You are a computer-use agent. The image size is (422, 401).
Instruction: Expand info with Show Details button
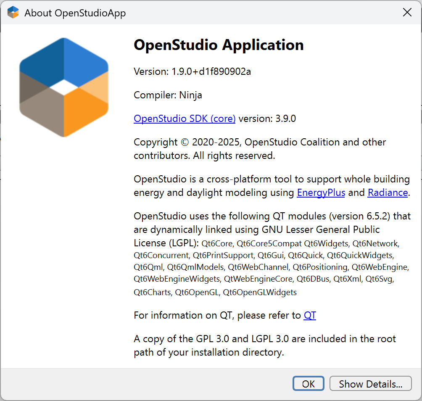coord(370,384)
